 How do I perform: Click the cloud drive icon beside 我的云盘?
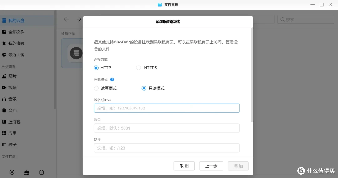pos(4,20)
